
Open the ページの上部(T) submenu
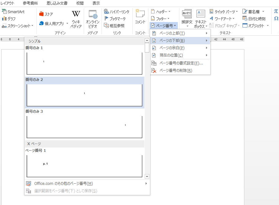pos(180,33)
